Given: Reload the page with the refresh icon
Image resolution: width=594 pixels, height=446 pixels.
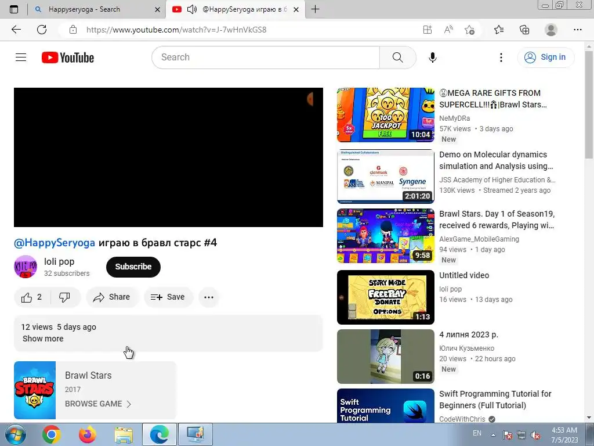Looking at the screenshot, I should point(42,30).
